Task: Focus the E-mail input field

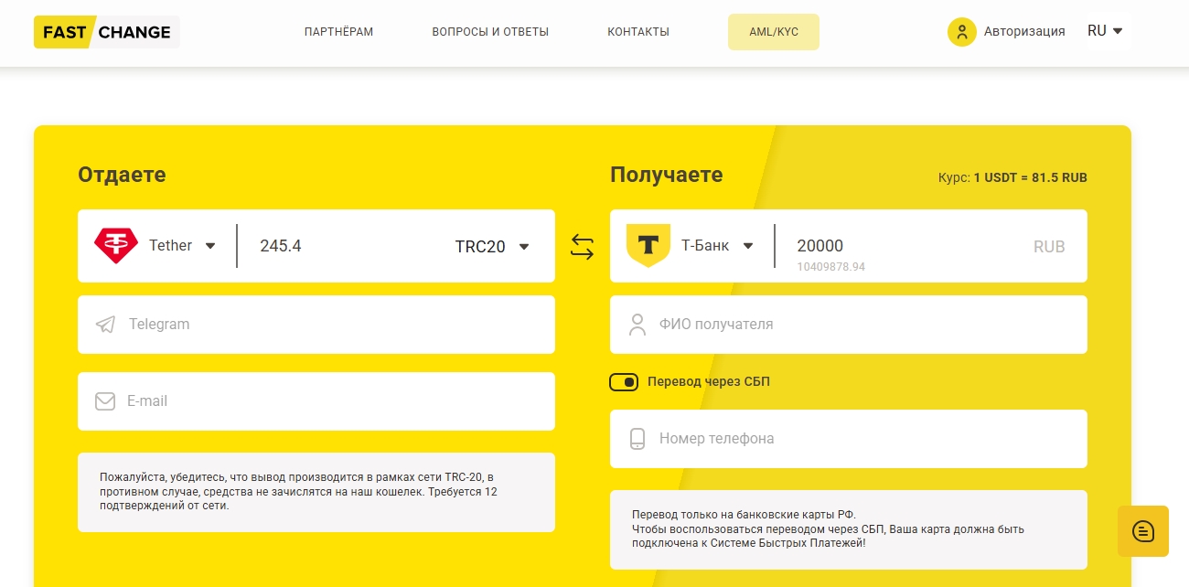Action: pos(316,401)
